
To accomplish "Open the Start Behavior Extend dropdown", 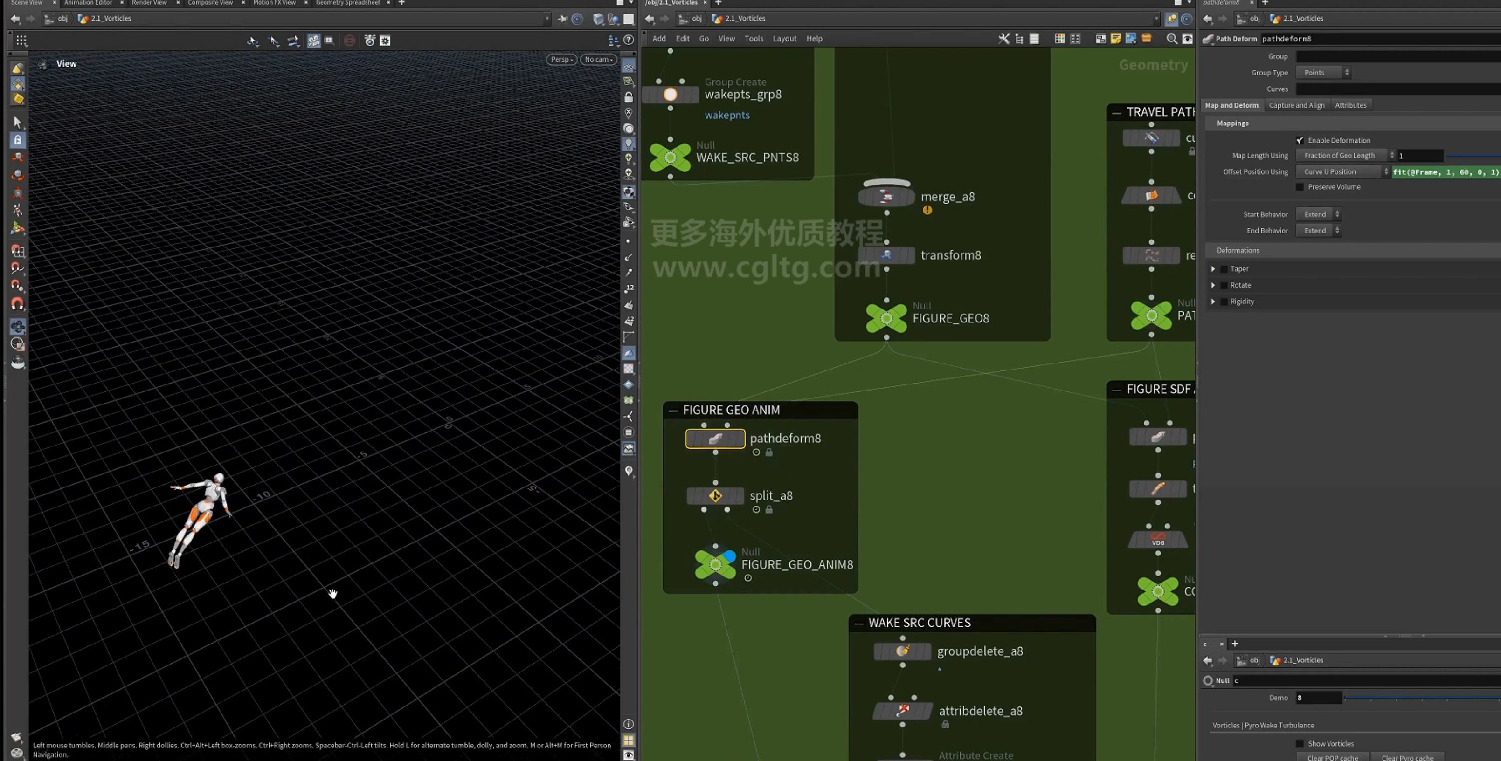I will [1318, 214].
